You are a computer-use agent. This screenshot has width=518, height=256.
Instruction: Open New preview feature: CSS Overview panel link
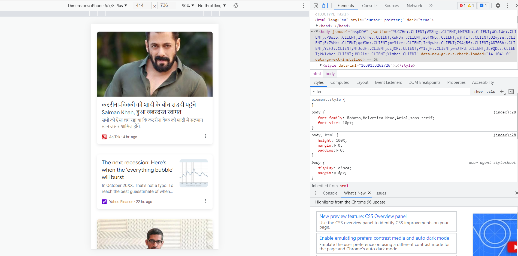click(363, 216)
